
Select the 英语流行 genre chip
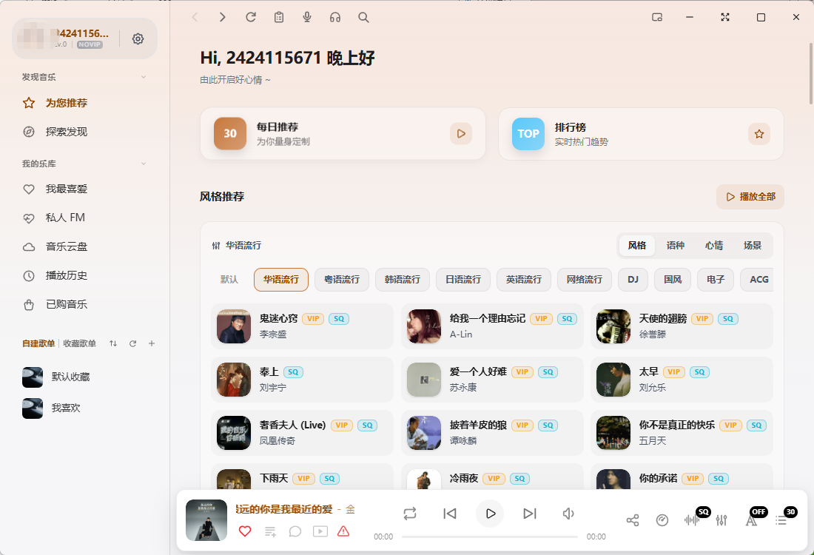click(x=524, y=279)
